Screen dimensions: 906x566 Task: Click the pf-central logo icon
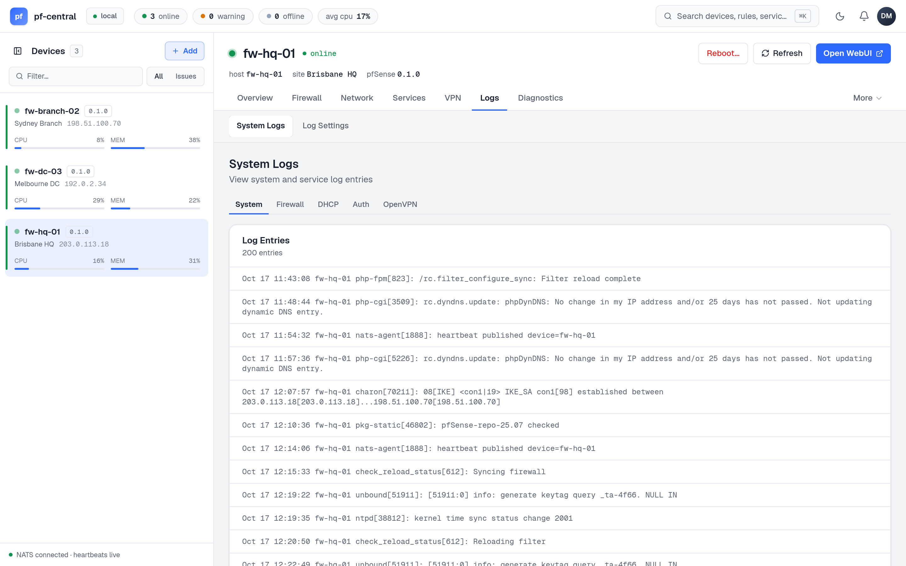click(x=19, y=16)
